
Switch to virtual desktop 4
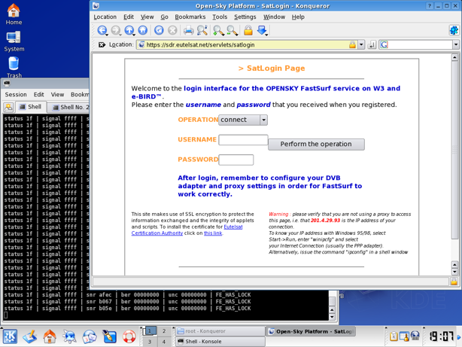coord(164,342)
